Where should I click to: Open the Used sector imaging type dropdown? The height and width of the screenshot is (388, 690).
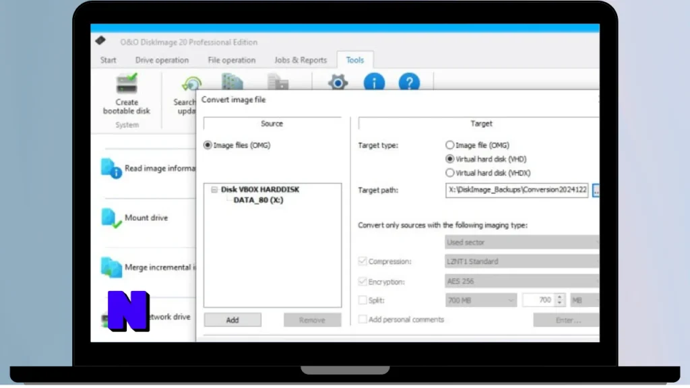[522, 243]
